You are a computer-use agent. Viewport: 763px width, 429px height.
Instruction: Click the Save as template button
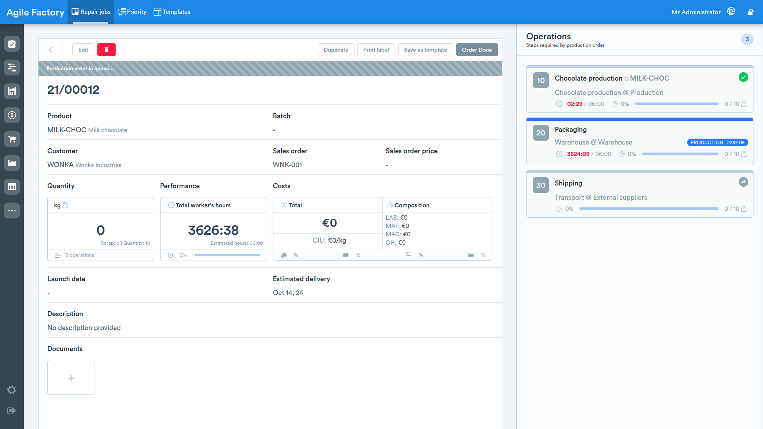pos(425,50)
